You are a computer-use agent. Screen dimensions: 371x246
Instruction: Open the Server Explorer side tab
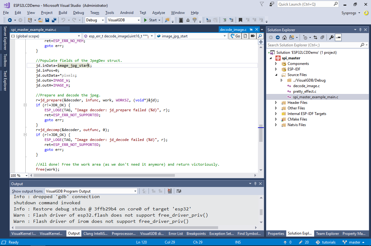click(5, 38)
